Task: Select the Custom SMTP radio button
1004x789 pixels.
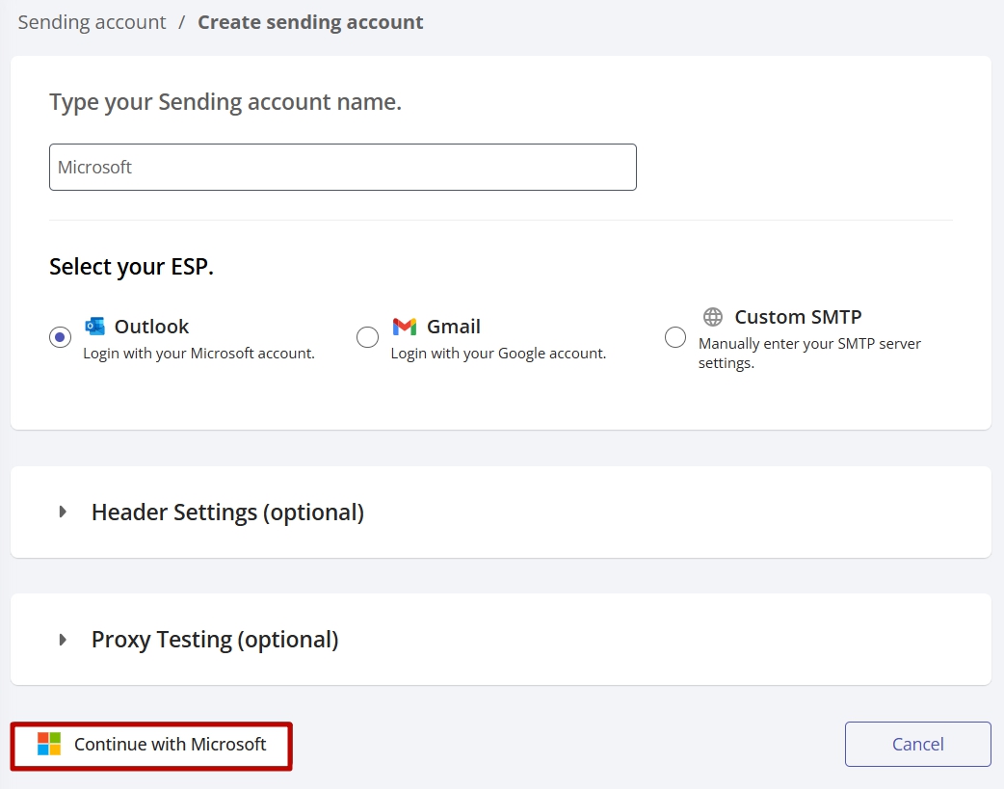Action: [x=675, y=337]
